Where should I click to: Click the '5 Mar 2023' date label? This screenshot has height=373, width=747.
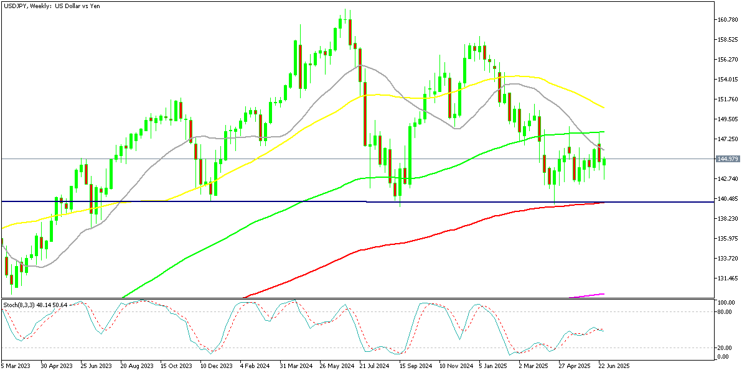point(17,367)
